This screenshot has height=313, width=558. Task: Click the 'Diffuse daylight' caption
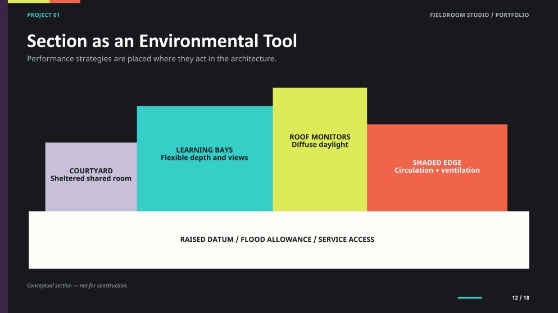click(x=320, y=145)
